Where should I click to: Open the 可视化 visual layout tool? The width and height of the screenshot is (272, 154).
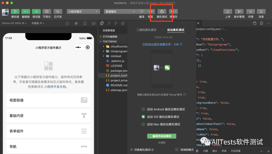(47, 11)
